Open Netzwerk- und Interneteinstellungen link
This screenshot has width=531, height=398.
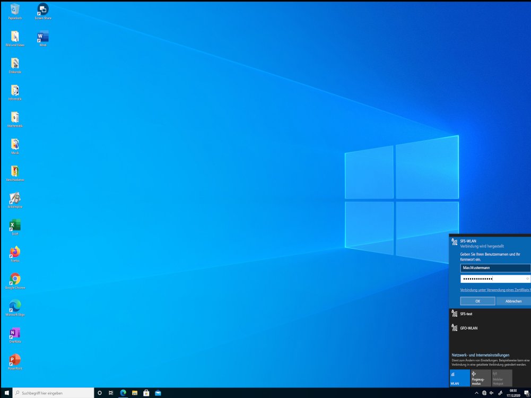pyautogui.click(x=480, y=355)
